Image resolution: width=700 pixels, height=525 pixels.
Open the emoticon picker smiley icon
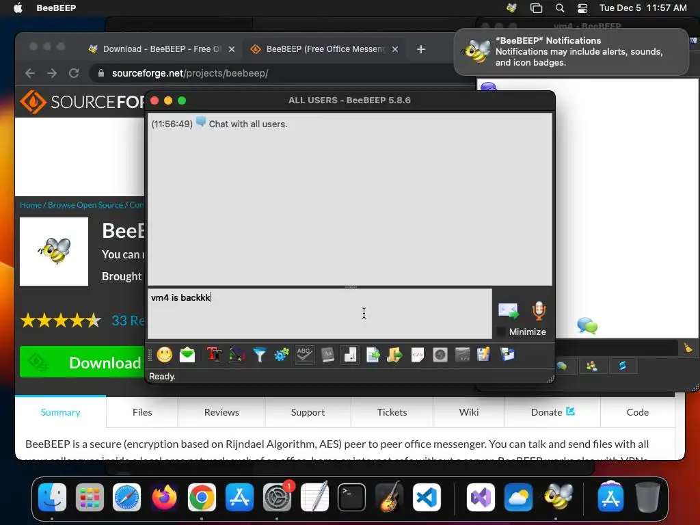coord(164,355)
